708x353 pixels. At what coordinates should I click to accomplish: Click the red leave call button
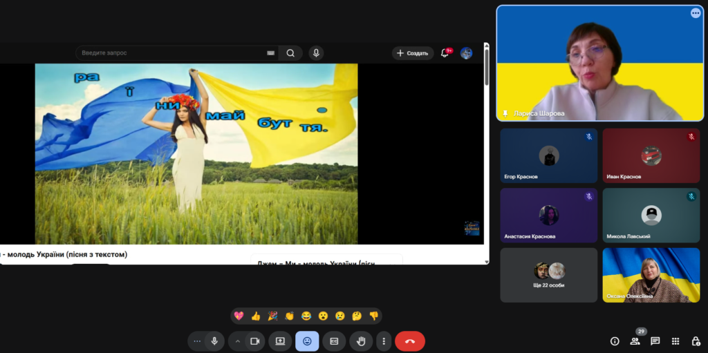click(x=409, y=341)
